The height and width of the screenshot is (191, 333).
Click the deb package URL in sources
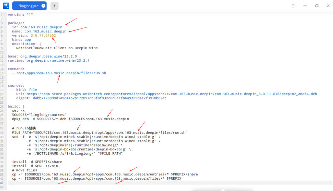pyautogui.click(x=172, y=94)
